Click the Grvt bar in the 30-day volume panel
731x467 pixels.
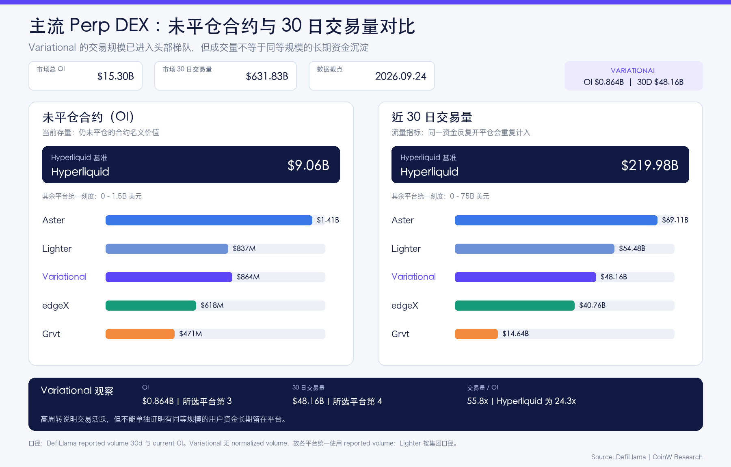(476, 334)
